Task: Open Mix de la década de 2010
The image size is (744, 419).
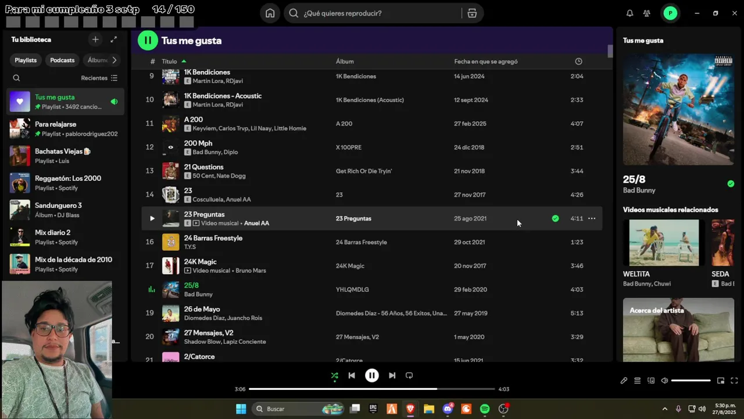Action: [65, 264]
